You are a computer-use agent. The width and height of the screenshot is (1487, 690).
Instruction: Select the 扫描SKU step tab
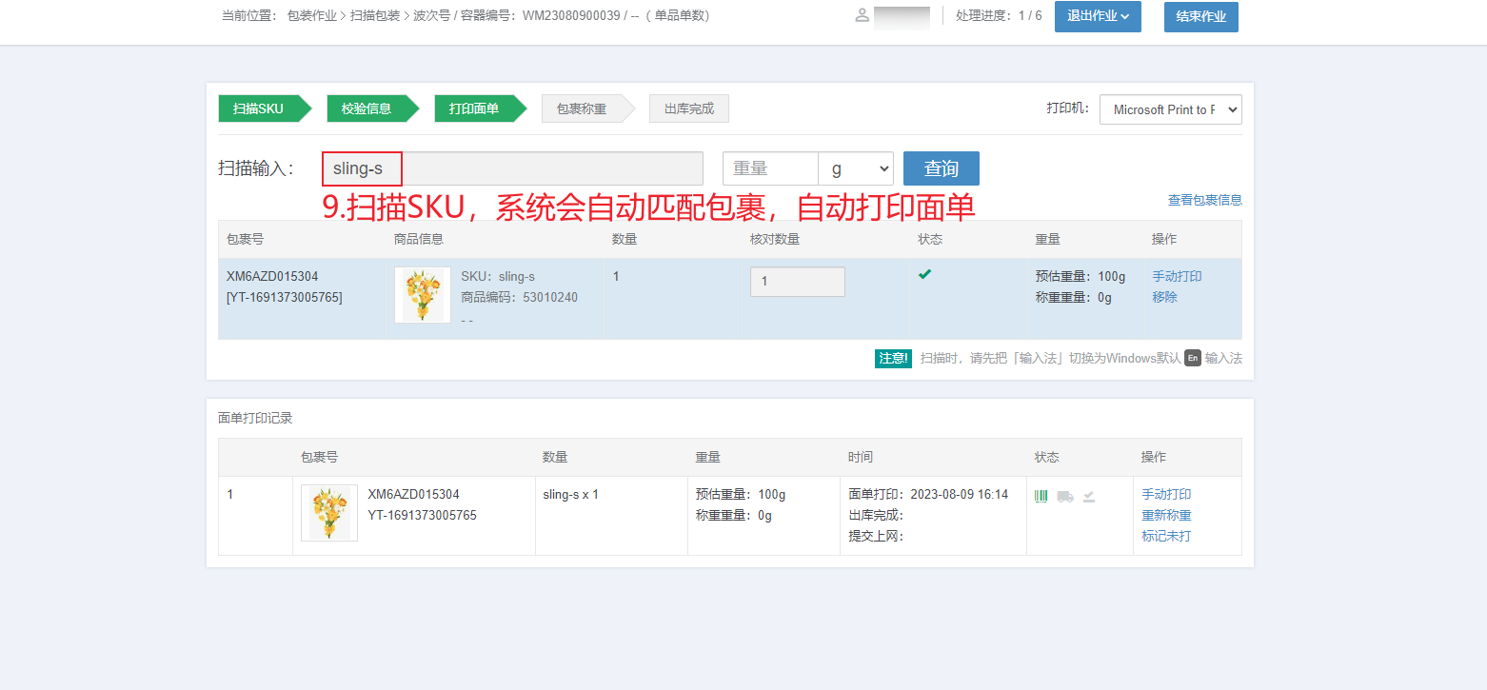261,108
